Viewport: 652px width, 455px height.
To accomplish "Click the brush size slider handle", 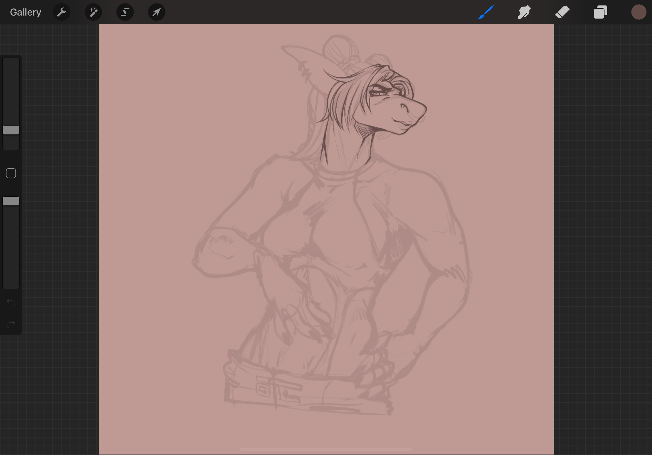I will (11, 130).
